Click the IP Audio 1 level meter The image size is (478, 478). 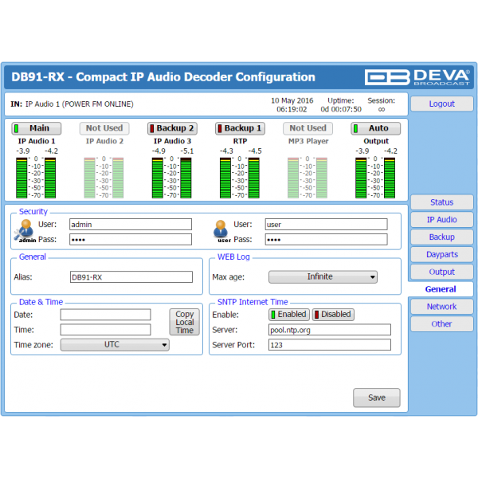coord(36,178)
